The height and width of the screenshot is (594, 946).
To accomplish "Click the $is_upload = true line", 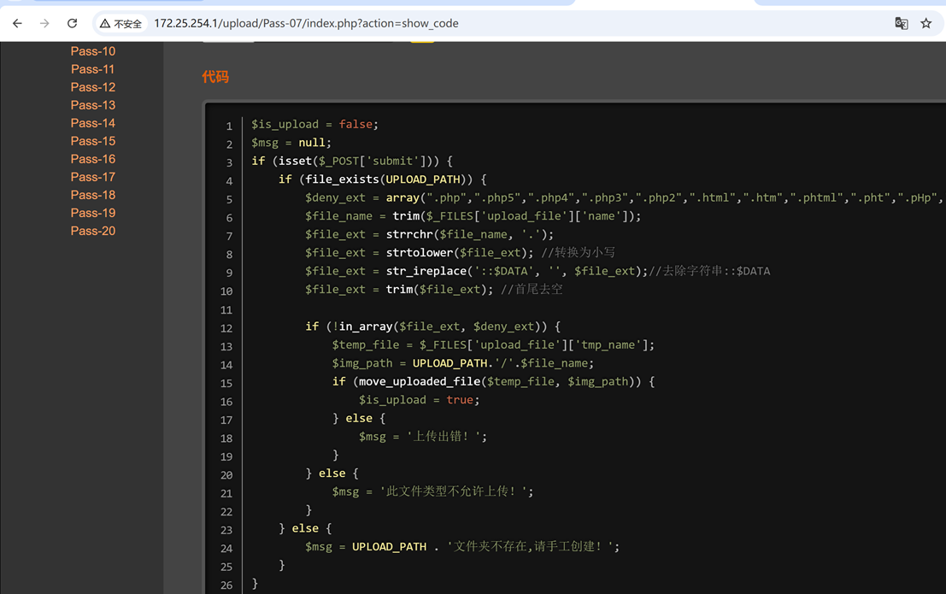I will (420, 400).
